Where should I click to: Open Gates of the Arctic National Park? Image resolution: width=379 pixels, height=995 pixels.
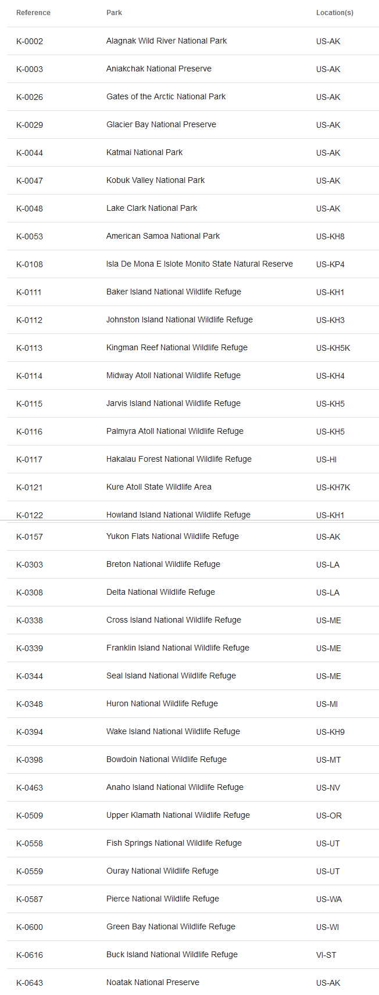coord(166,96)
